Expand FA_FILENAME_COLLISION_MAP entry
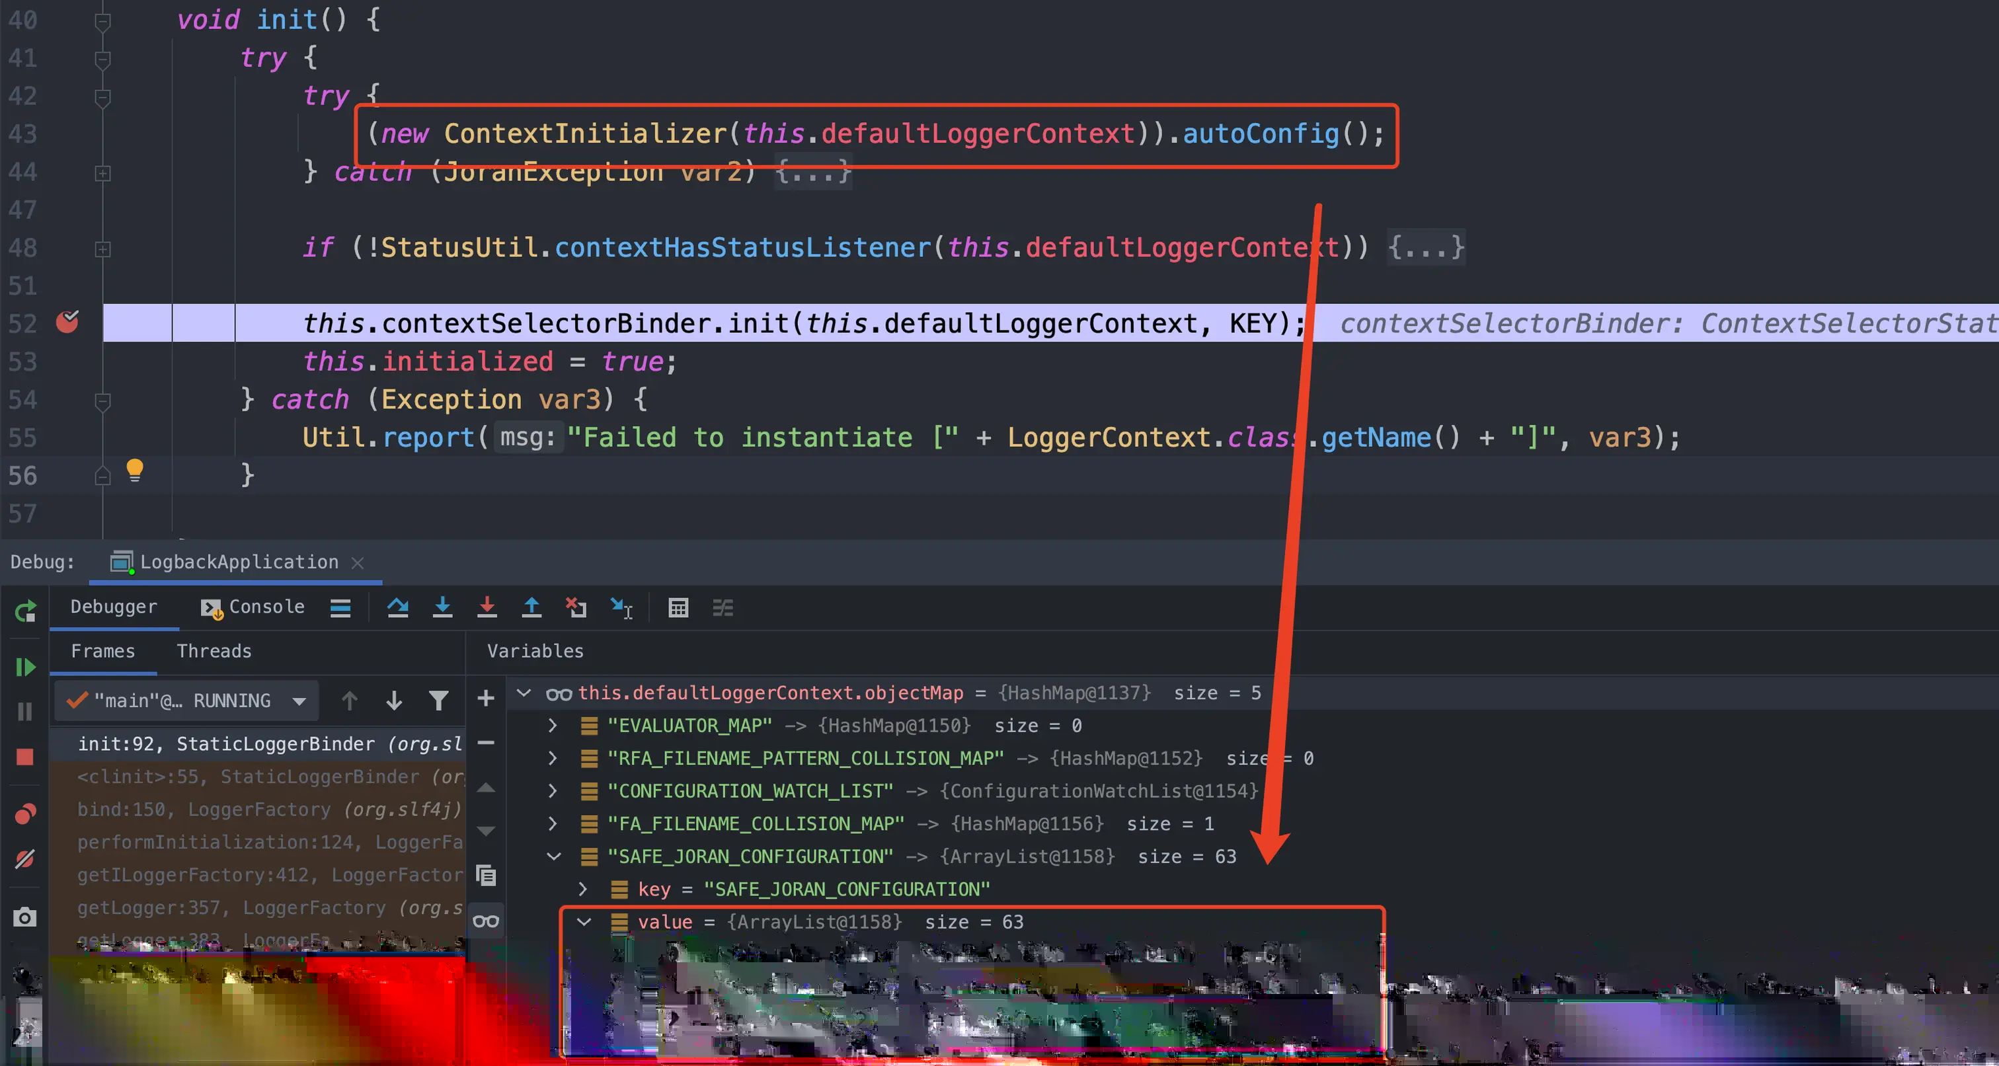The image size is (1999, 1066). point(553,823)
